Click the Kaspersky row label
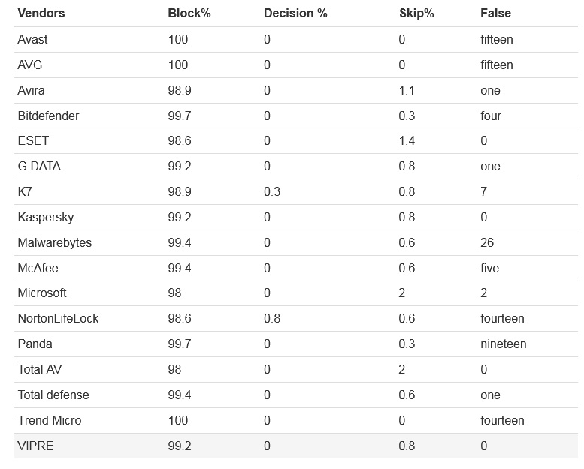 pyautogui.click(x=45, y=217)
